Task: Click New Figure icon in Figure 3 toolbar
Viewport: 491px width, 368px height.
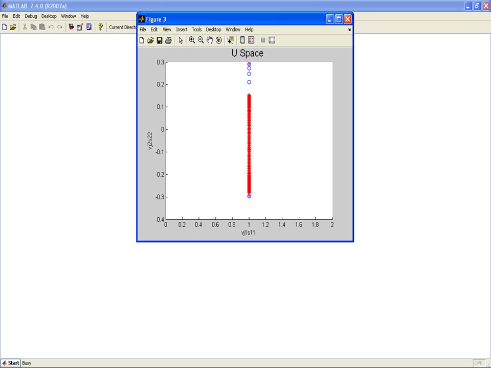Action: point(142,40)
